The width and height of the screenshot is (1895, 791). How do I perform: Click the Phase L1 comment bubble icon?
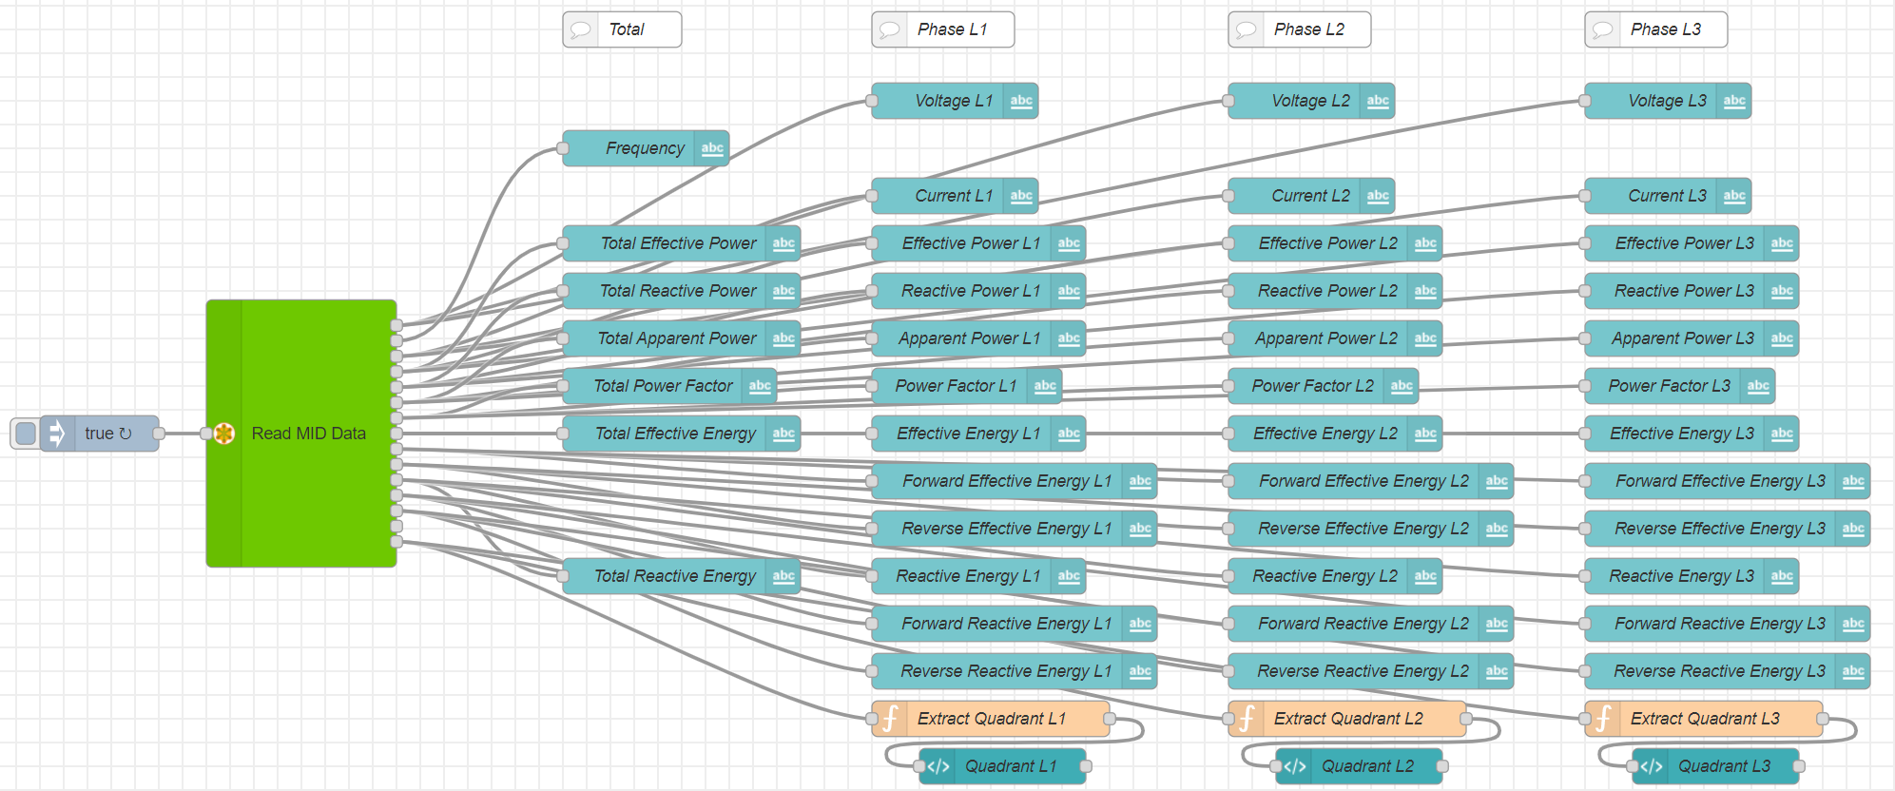point(889,29)
